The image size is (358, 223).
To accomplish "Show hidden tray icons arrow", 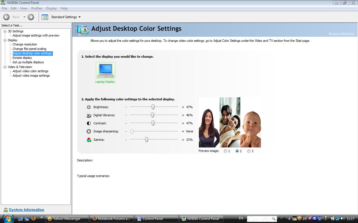I will [x=289, y=219].
